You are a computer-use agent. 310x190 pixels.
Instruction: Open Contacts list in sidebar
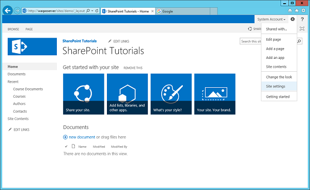point(20,111)
